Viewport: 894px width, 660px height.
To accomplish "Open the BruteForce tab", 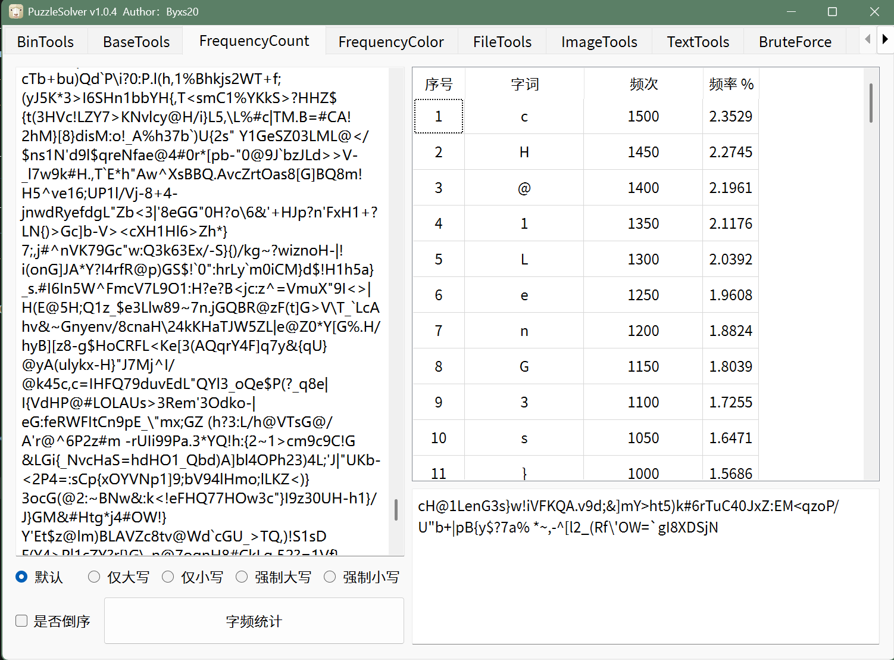I will point(795,42).
